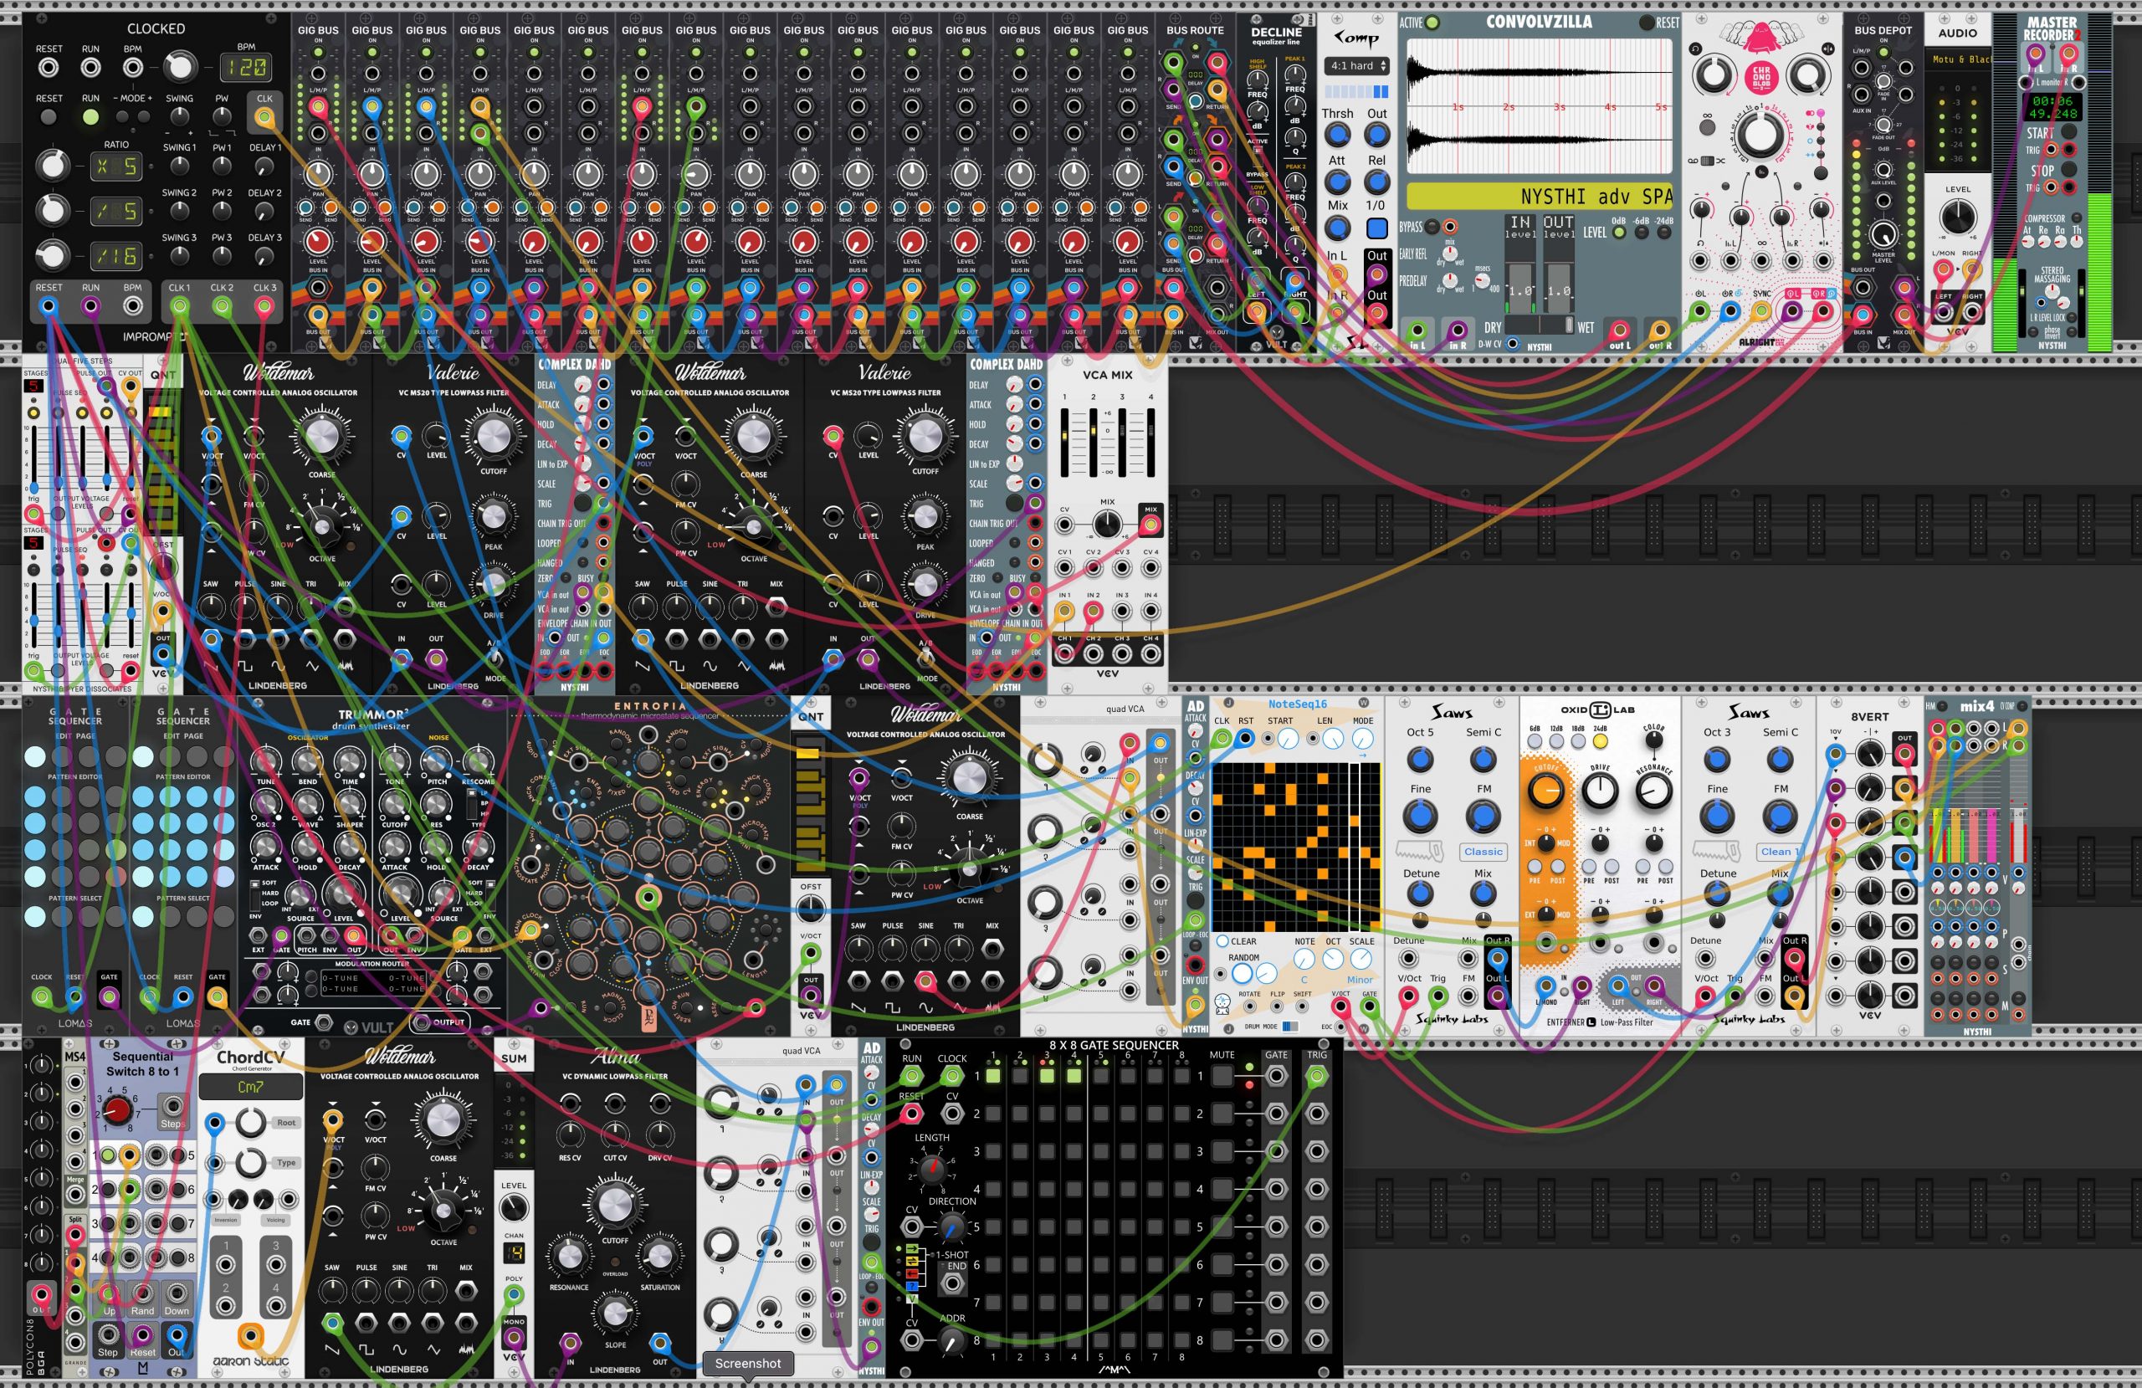Image resolution: width=2142 pixels, height=1388 pixels.
Task: Select random direction question mark icon
Action: (912, 1286)
